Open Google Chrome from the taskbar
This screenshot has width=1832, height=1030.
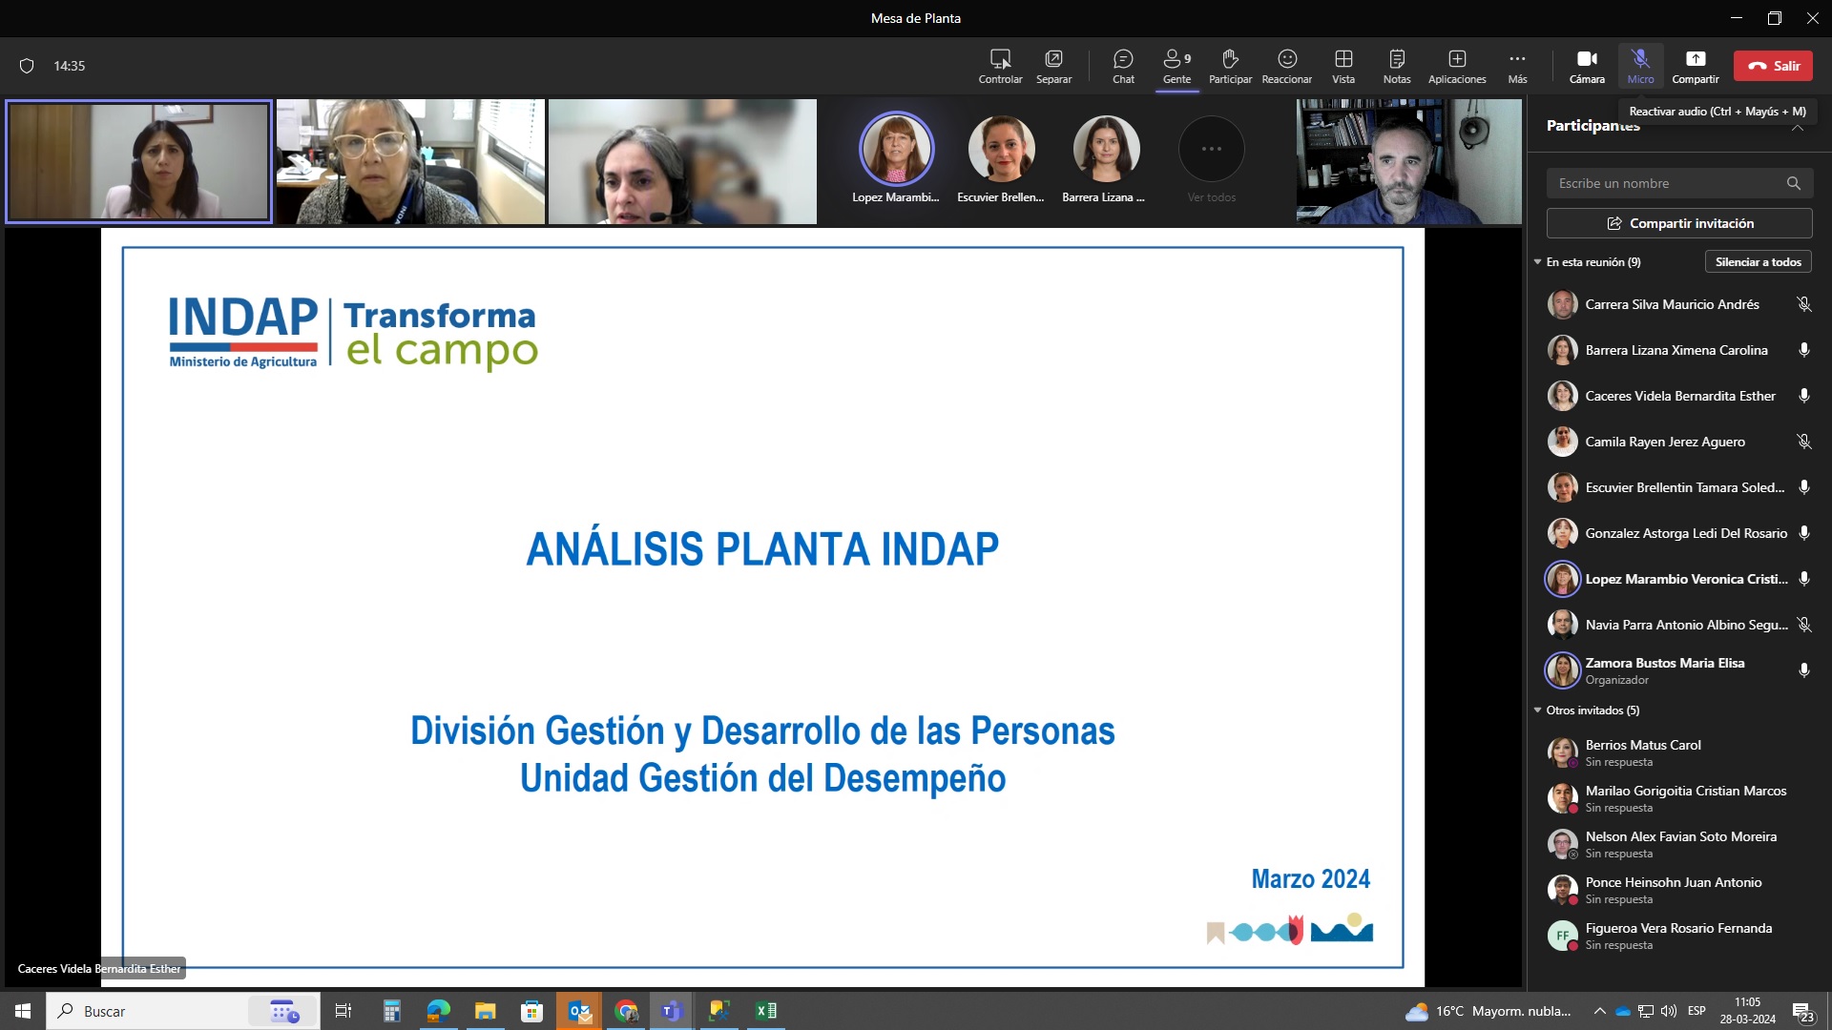[626, 1011]
